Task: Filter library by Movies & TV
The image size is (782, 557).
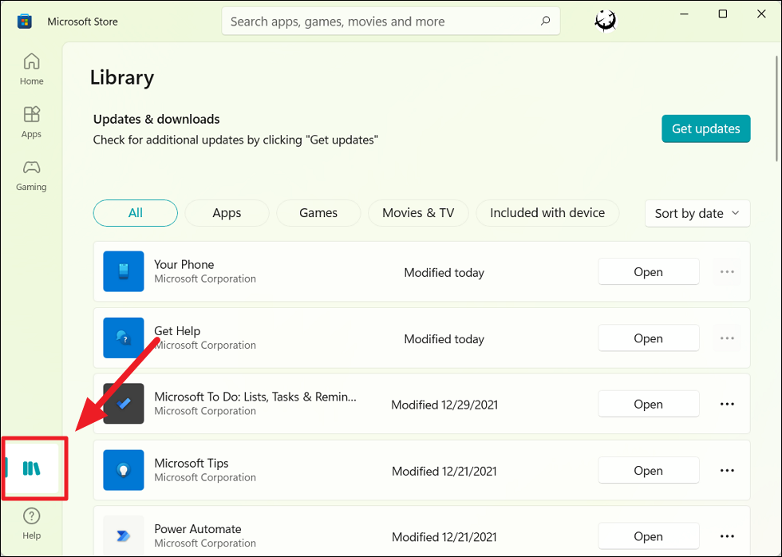Action: (x=418, y=213)
